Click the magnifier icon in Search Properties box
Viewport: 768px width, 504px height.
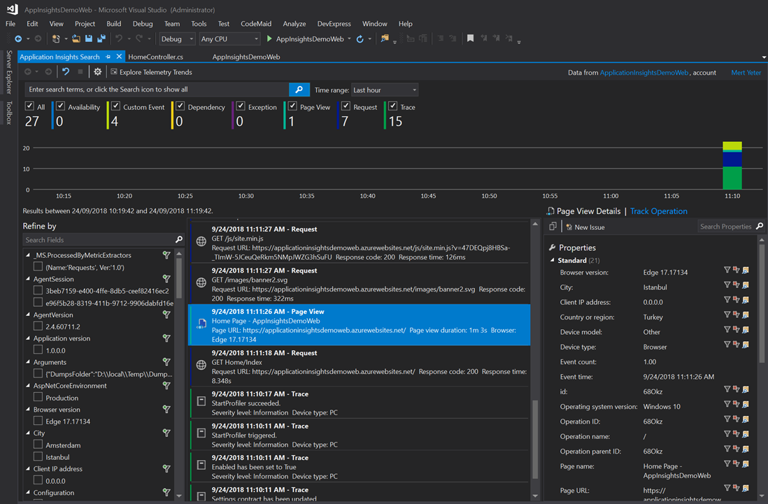(759, 226)
